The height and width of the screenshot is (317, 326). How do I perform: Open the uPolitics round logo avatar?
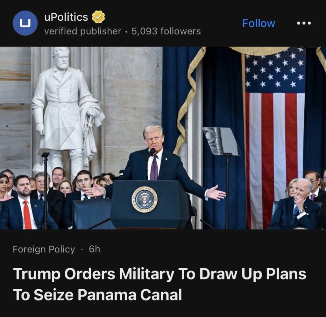(x=25, y=23)
